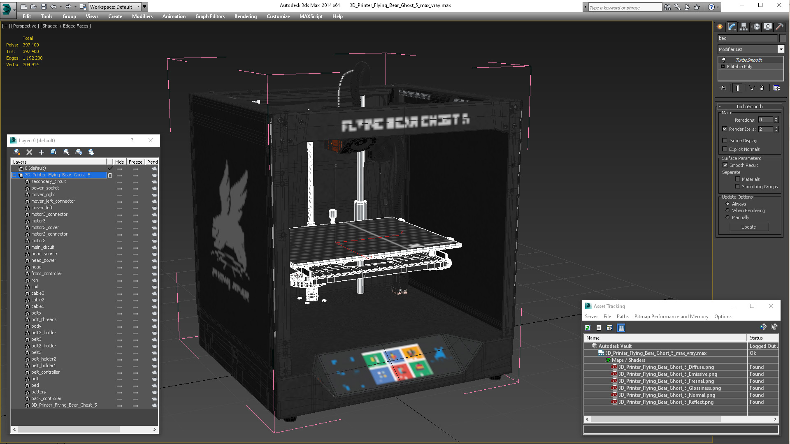Click the Perspective viewport label

tap(25, 26)
